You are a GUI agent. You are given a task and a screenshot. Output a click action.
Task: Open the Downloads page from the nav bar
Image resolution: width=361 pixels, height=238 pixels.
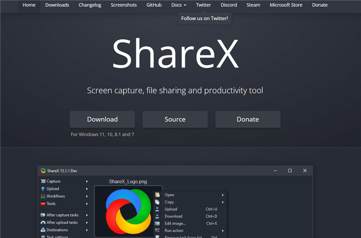pos(57,5)
